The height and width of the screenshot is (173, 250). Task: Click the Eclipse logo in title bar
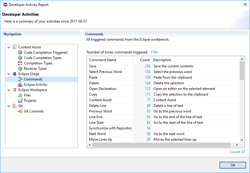5,5
